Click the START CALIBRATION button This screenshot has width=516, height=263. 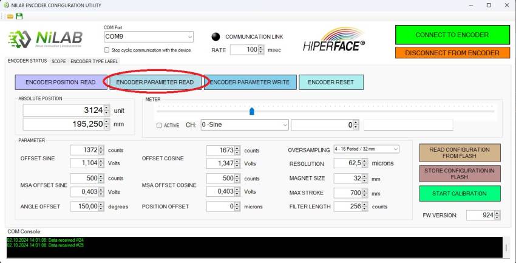pos(460,194)
